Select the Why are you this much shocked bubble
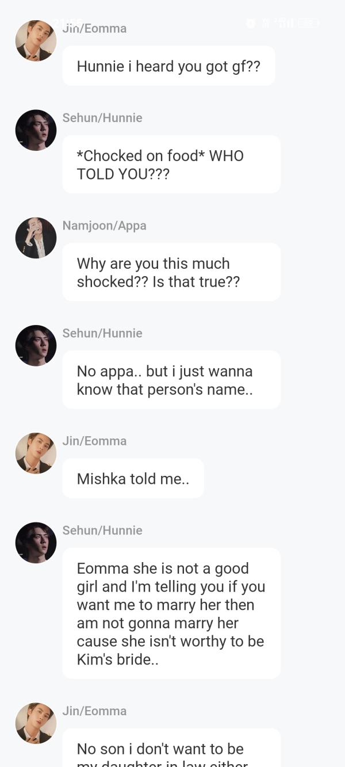345x767 pixels. (171, 272)
